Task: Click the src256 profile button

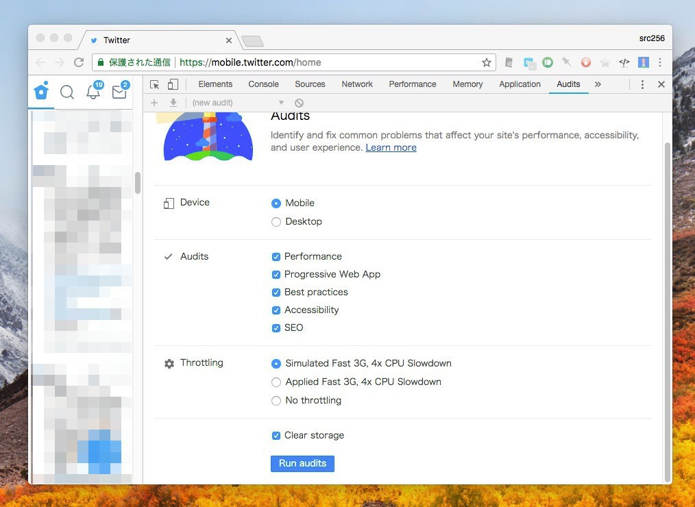Action: (x=652, y=38)
